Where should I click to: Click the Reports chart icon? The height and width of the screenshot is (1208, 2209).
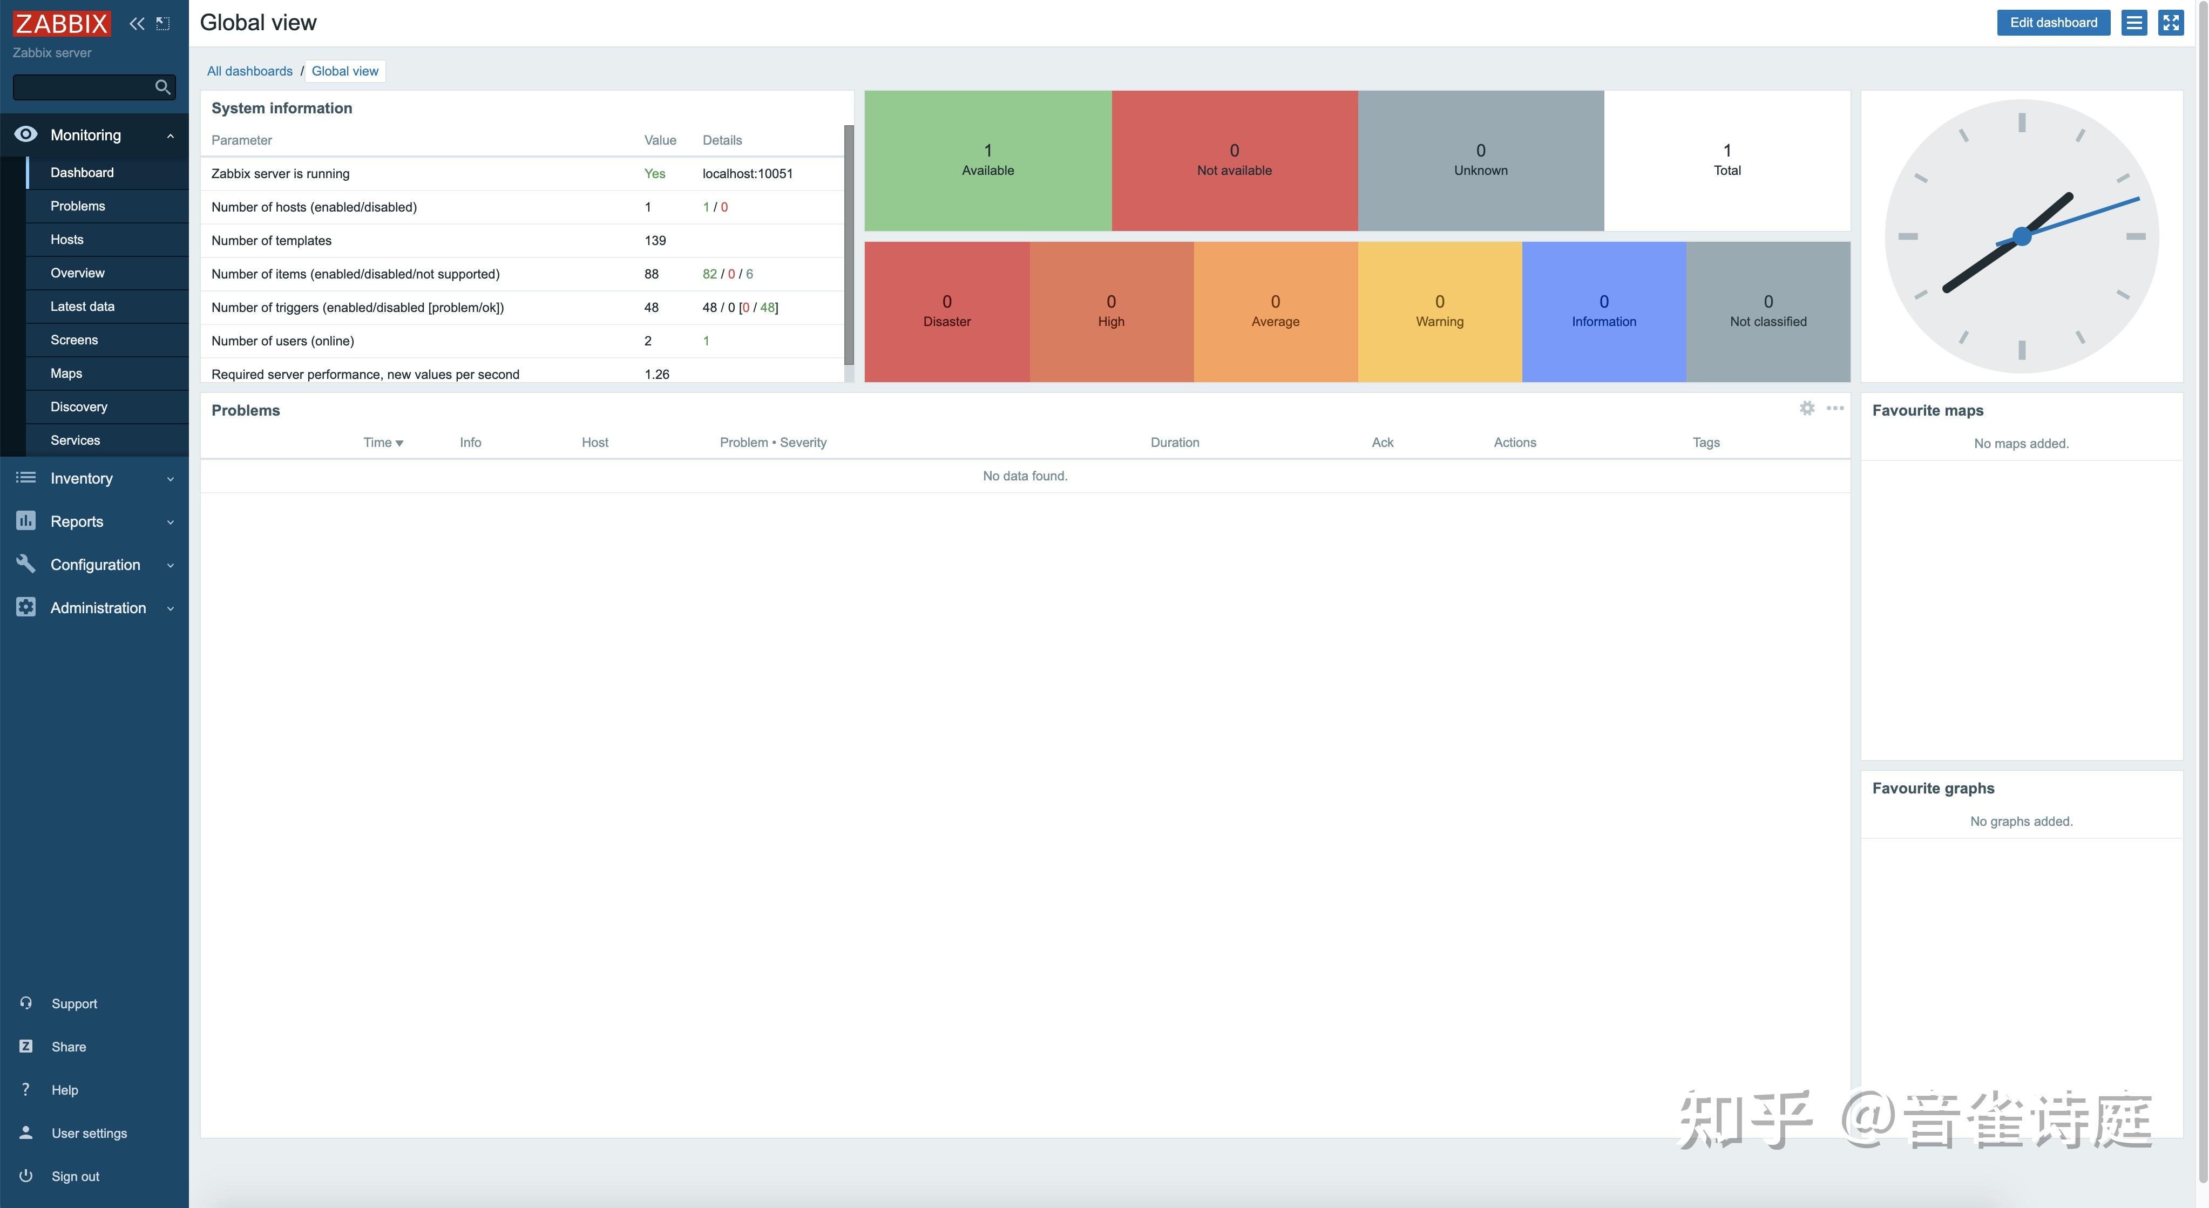point(26,520)
